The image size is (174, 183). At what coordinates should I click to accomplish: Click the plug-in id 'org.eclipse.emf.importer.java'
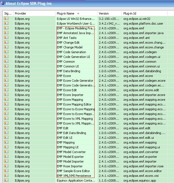(144, 33)
